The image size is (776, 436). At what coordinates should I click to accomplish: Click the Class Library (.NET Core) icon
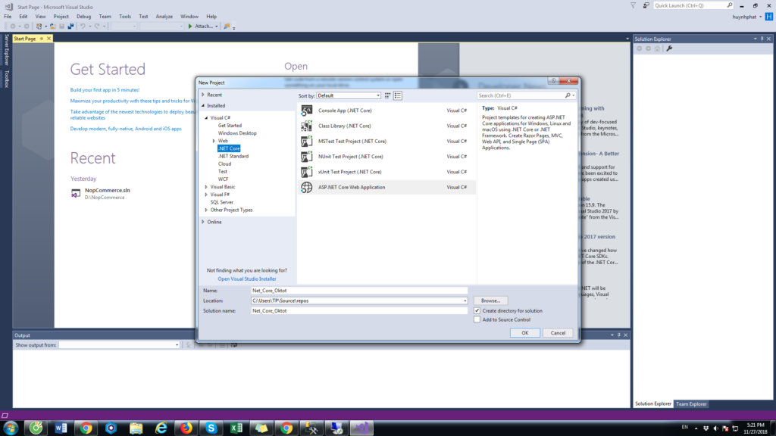click(x=307, y=126)
